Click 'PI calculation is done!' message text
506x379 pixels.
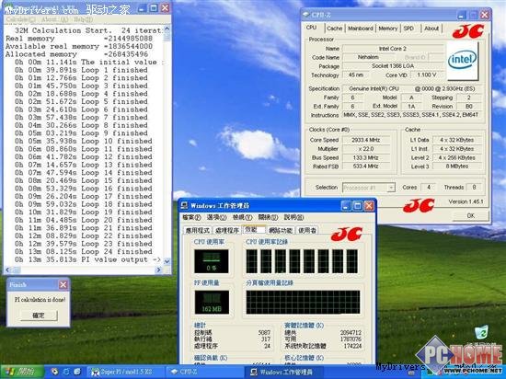40,299
